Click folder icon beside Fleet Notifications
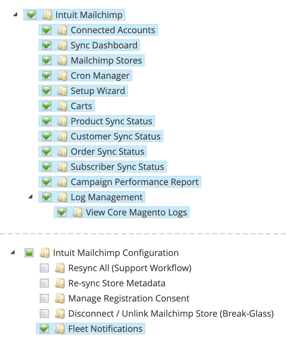The width and height of the screenshot is (286, 342). [x=60, y=329]
